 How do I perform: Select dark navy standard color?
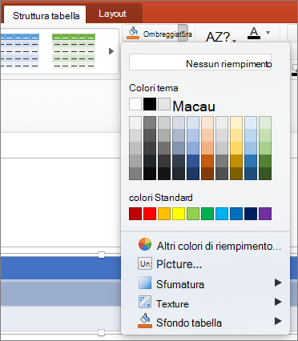pos(251,214)
